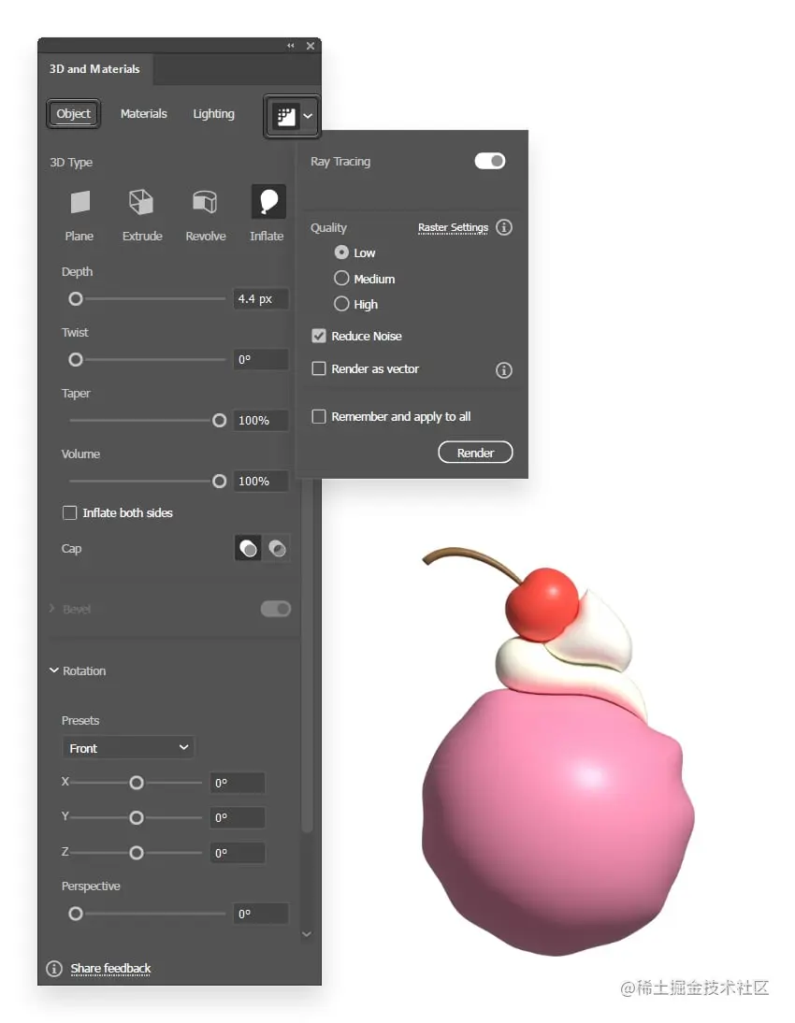The height and width of the screenshot is (1023, 795).
Task: Click the Render button
Action: pyautogui.click(x=475, y=452)
